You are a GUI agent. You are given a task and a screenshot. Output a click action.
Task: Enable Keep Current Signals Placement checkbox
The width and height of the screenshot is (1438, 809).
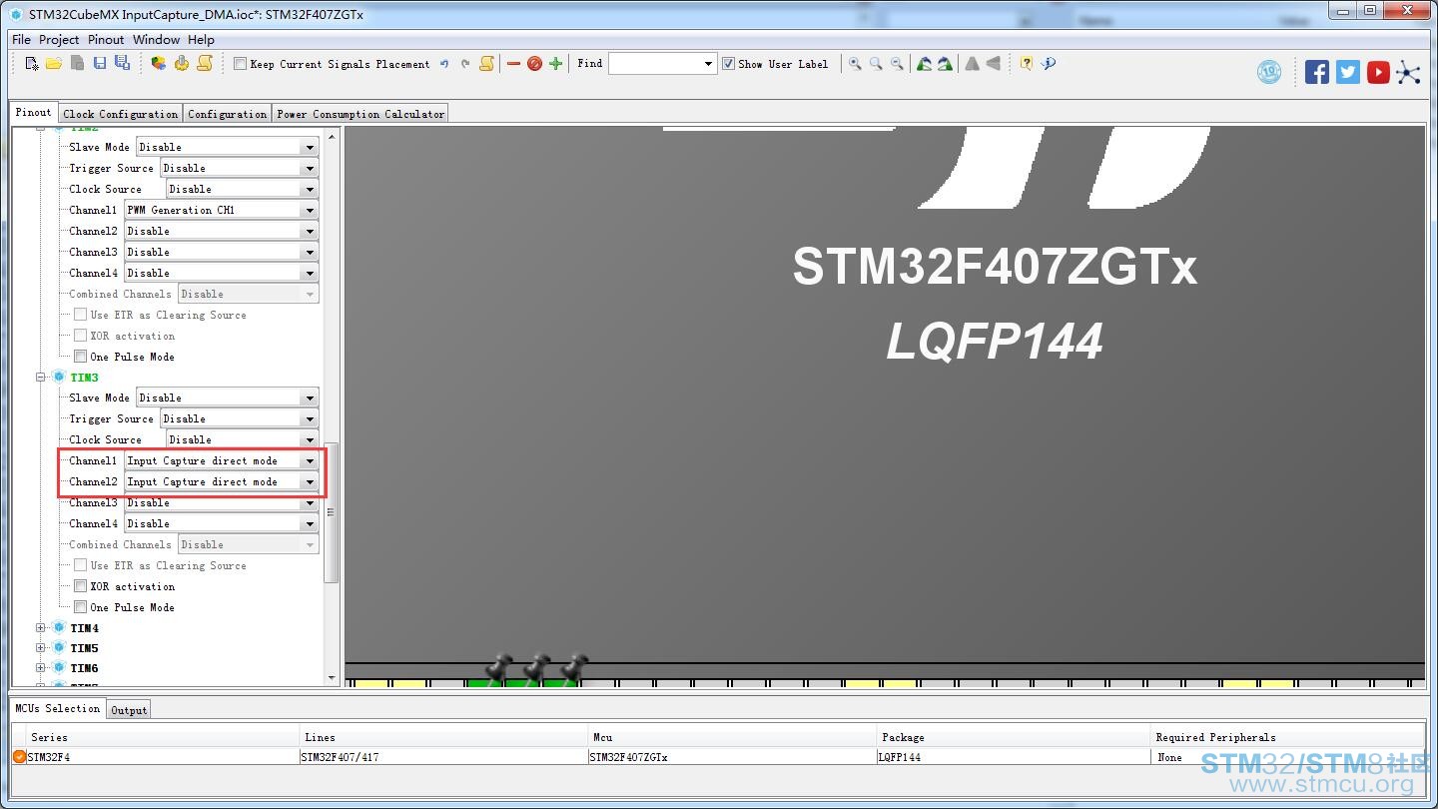pyautogui.click(x=240, y=64)
